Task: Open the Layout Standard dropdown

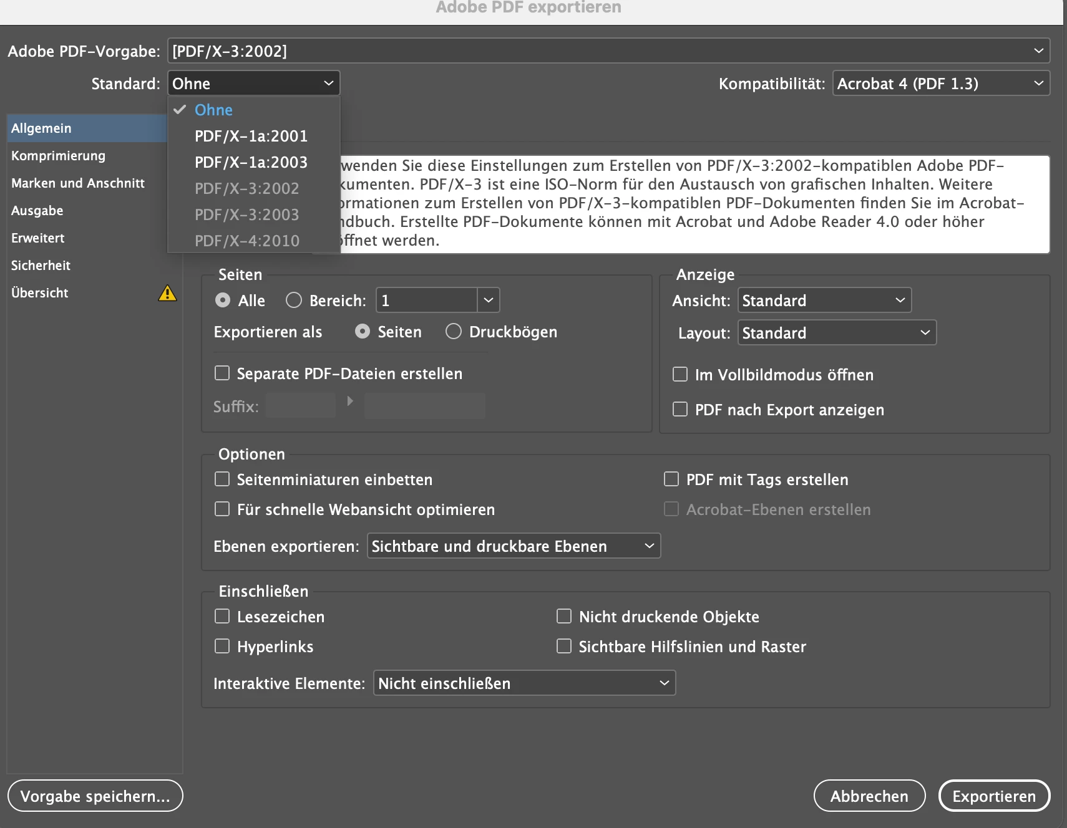Action: click(x=837, y=332)
